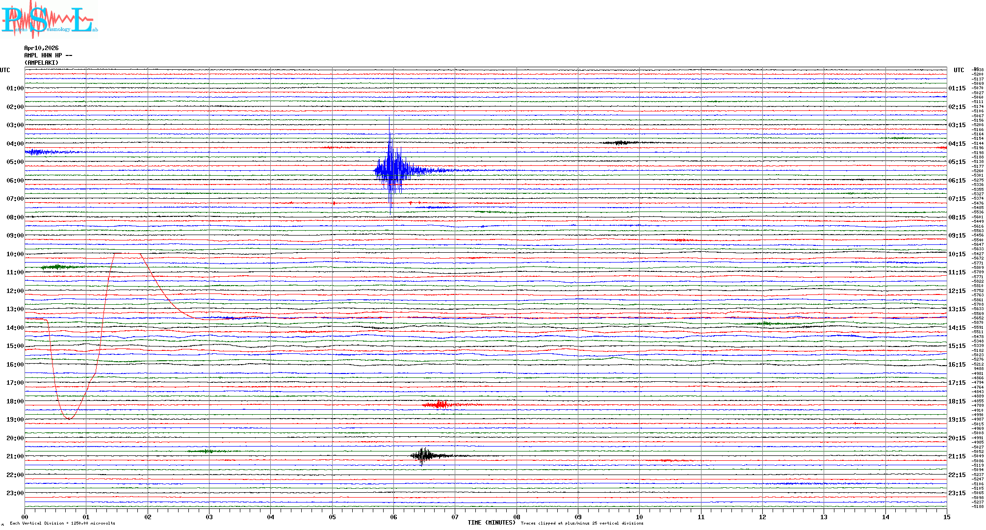The height and width of the screenshot is (530, 986).
Task: Click the TIME (MINUTES) axis title
Action: 491,523
